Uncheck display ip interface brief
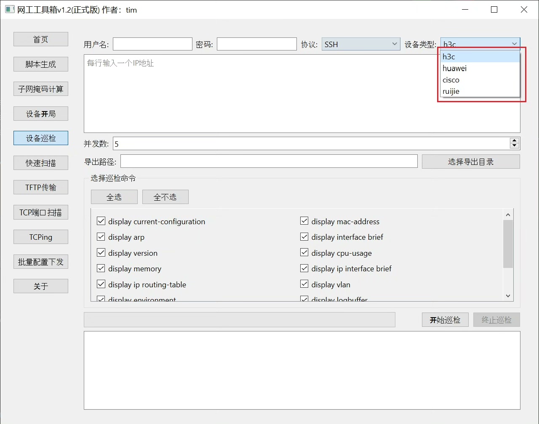Screen dimensions: 539x424 click(304, 268)
